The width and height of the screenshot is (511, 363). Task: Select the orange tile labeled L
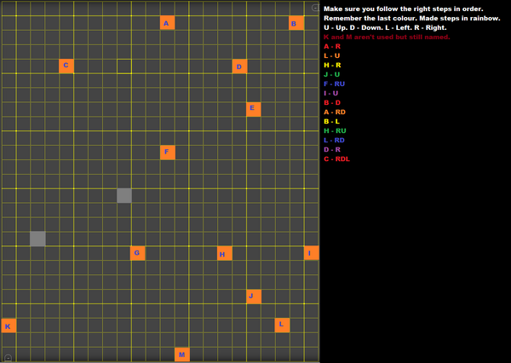pos(282,326)
